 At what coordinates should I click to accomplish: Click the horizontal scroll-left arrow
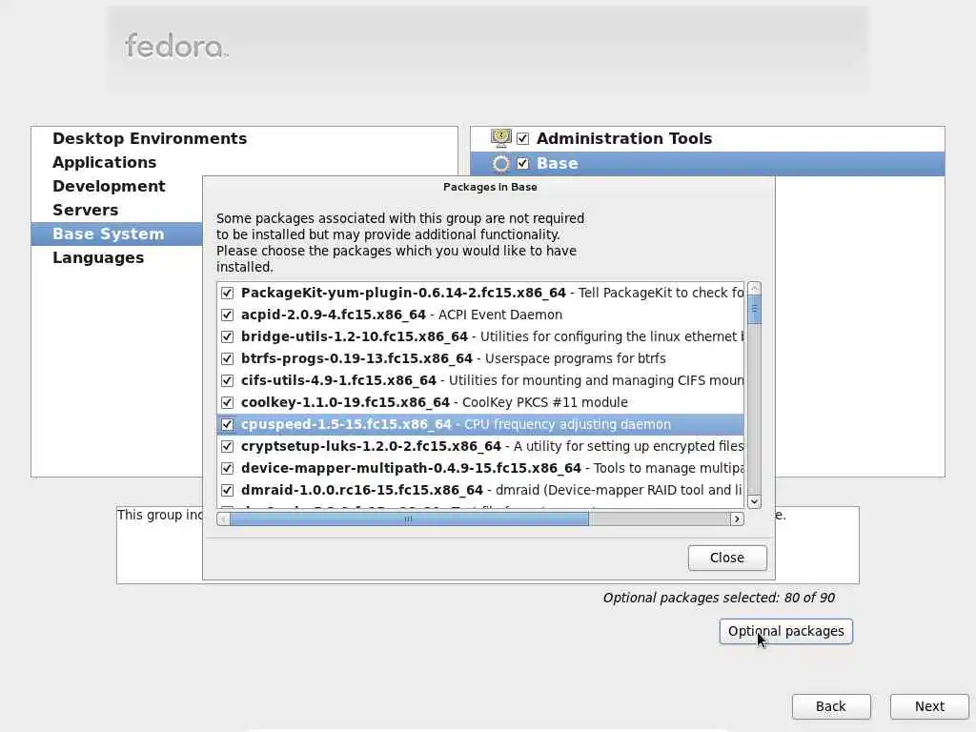(223, 519)
